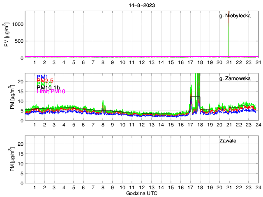Click the red PM2.5 legend entry
Screen dimensions: 263x197
[x=45, y=80]
